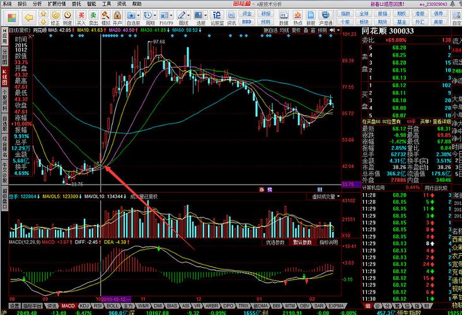Open the 委托 menu
This screenshot has height=315, width=462.
coord(76,4)
